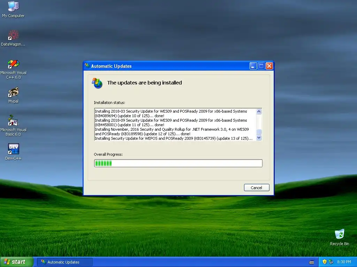Click the Automatic Updates title bar icon
This screenshot has width=357, height=267.
(x=87, y=66)
